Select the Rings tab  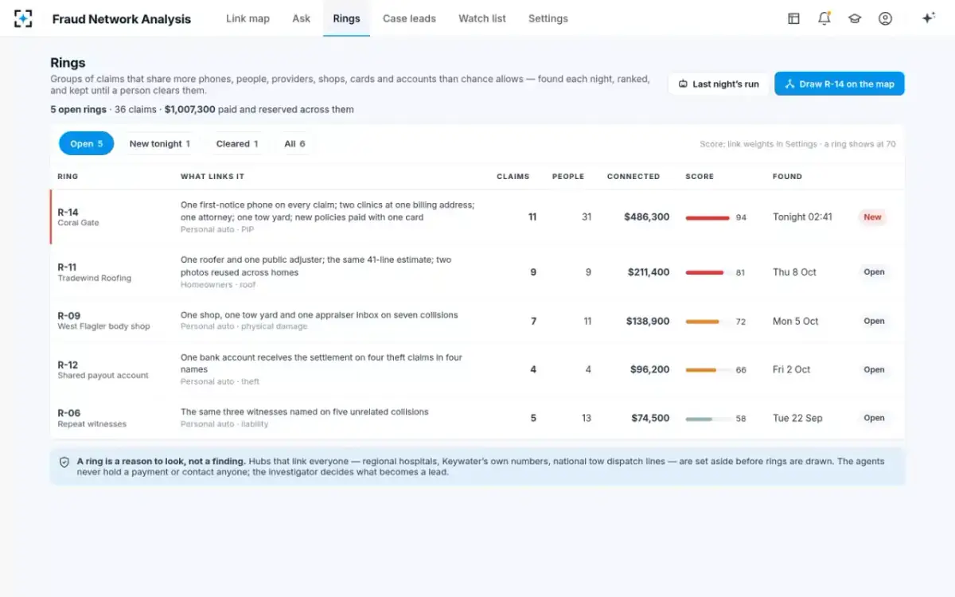pos(346,18)
